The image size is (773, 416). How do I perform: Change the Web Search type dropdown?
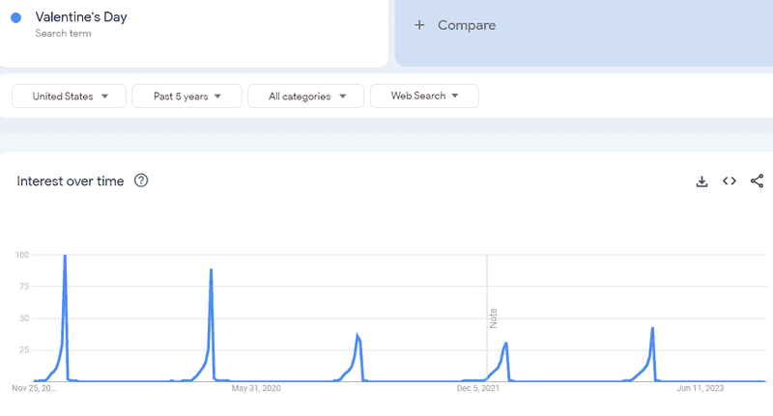[424, 96]
